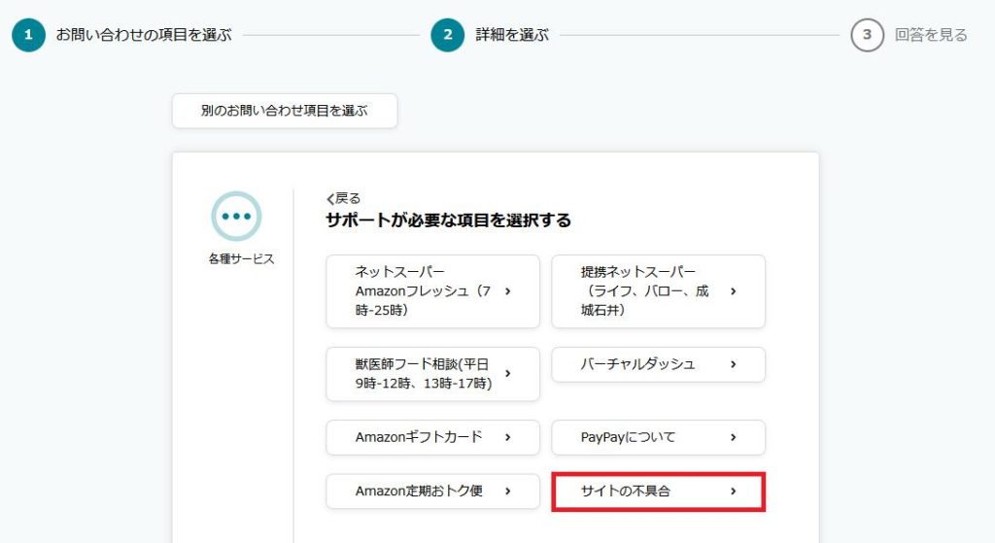The height and width of the screenshot is (543, 995).
Task: Choose the Amazonギフトカード option
Action: pyautogui.click(x=432, y=438)
